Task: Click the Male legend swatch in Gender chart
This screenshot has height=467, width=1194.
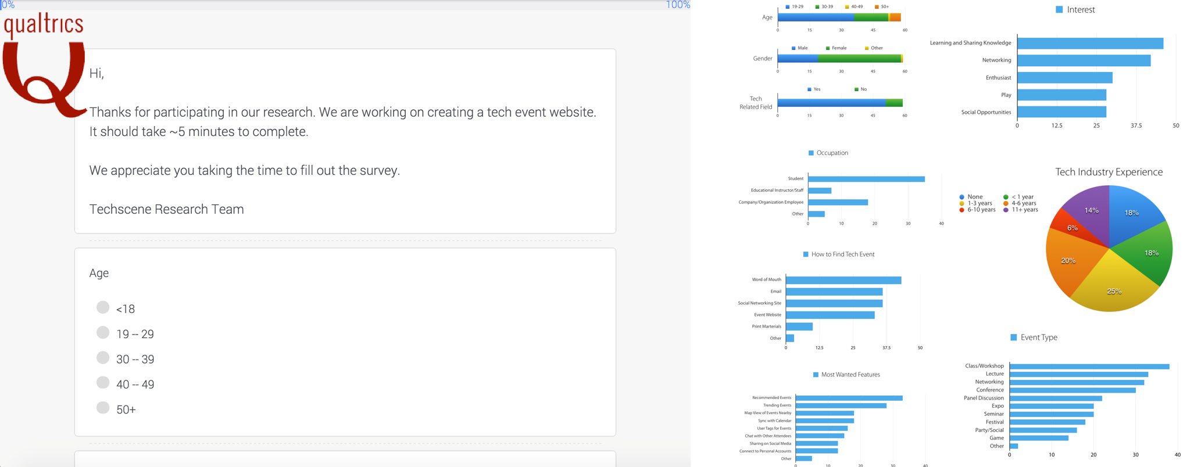Action: (x=793, y=48)
